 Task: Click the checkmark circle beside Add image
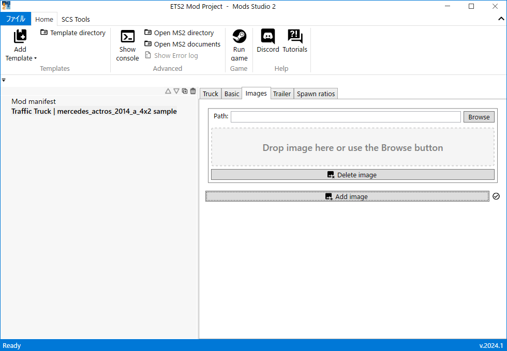[x=496, y=196]
